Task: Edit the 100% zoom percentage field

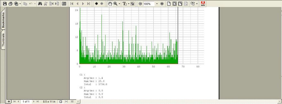Action: (x=149, y=4)
